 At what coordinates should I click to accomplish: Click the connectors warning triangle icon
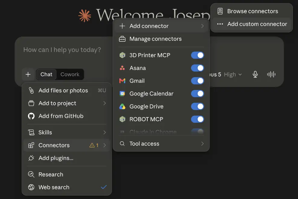(x=92, y=145)
